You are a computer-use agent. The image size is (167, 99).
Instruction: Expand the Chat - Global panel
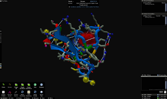pyautogui.click(x=142, y=96)
